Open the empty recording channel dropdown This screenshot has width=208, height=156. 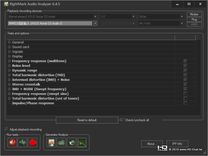(133, 23)
